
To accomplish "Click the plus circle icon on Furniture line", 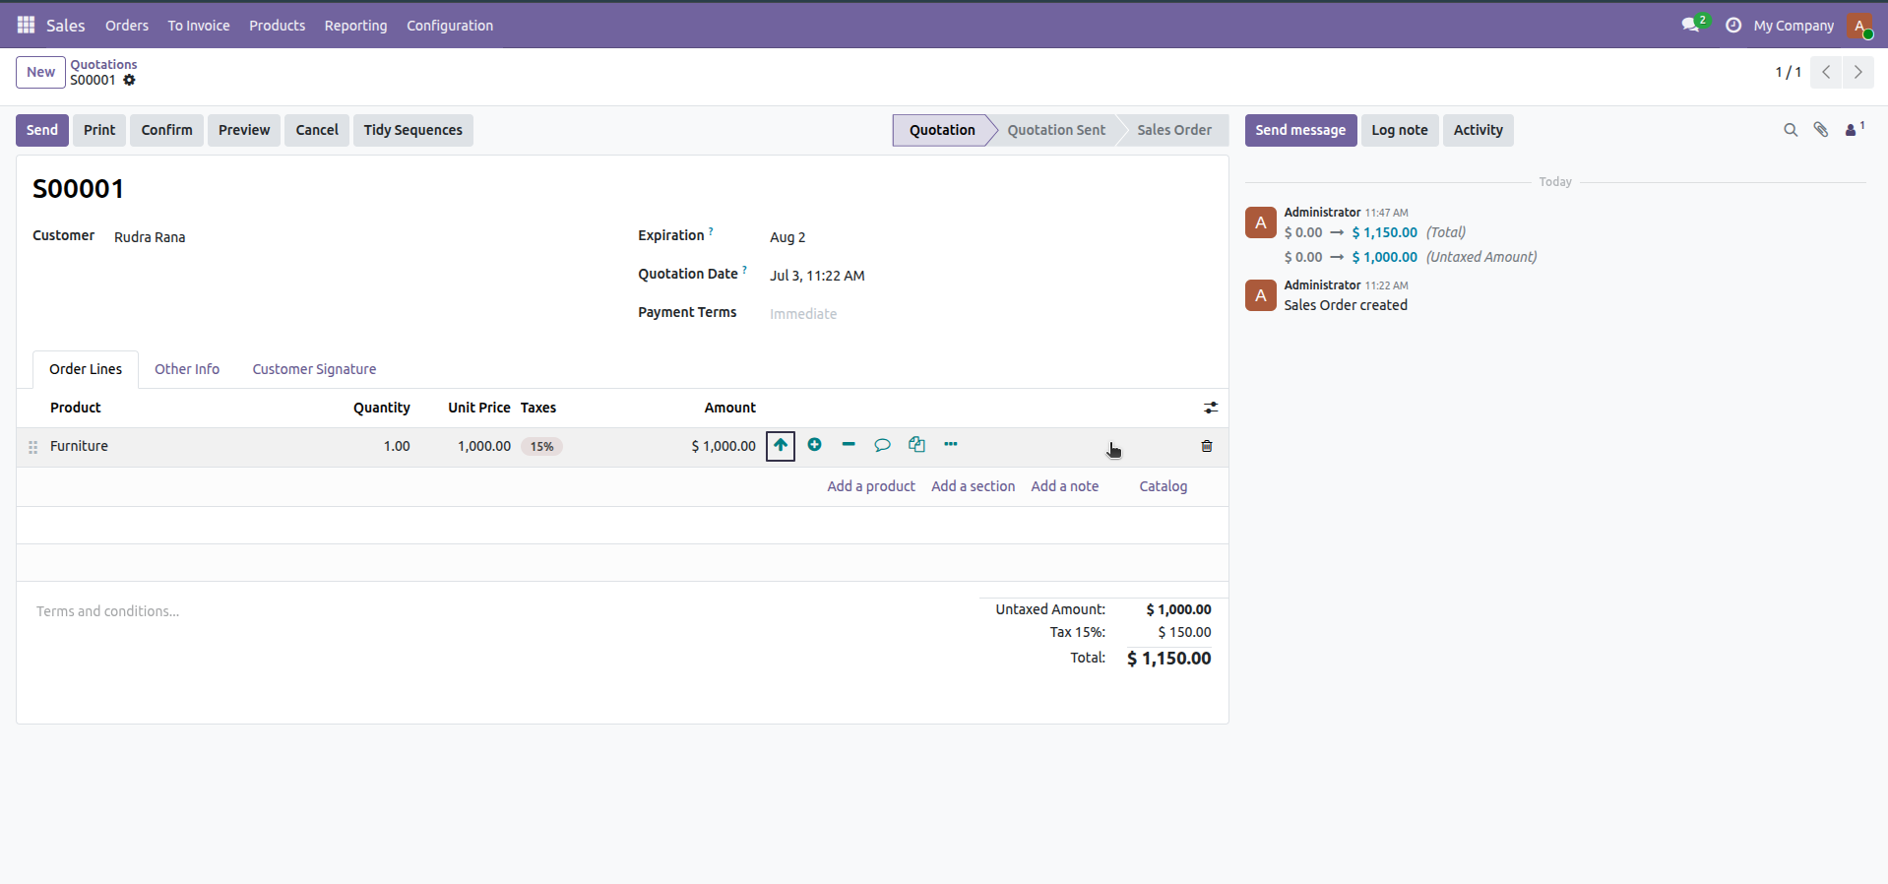I will point(814,445).
